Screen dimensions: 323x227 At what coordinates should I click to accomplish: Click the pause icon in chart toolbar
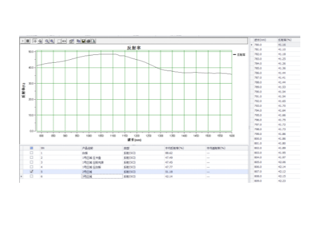pyautogui.click(x=28, y=41)
